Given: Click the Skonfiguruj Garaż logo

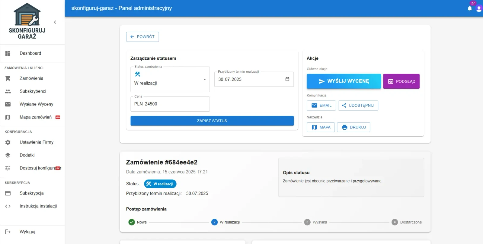Looking at the screenshot, I should (27, 21).
